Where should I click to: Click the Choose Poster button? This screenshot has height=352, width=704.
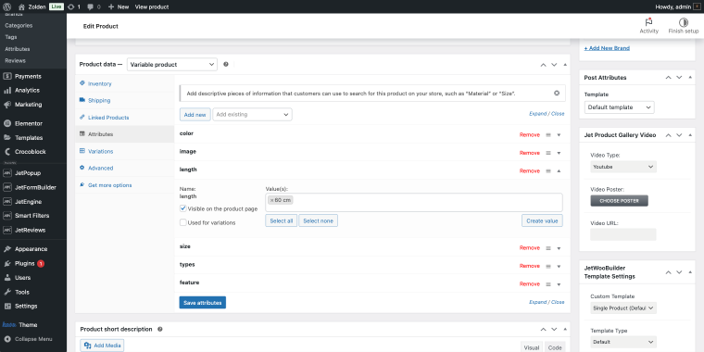pyautogui.click(x=619, y=201)
